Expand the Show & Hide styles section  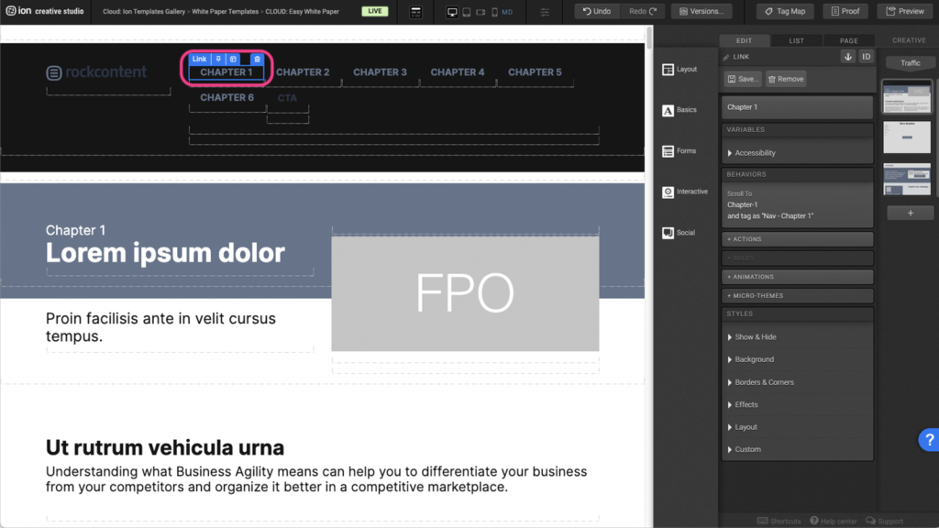click(755, 337)
